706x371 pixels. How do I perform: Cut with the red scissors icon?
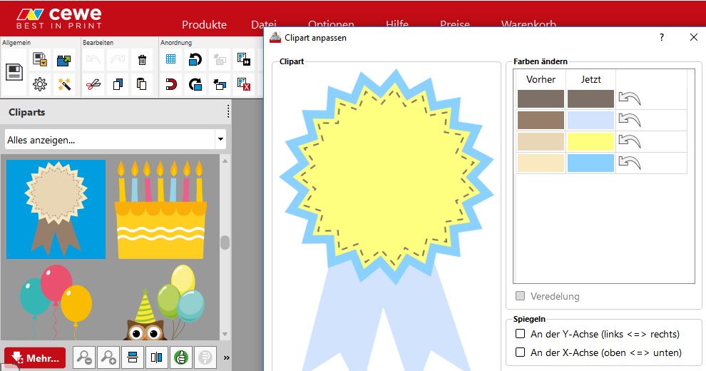click(x=93, y=84)
